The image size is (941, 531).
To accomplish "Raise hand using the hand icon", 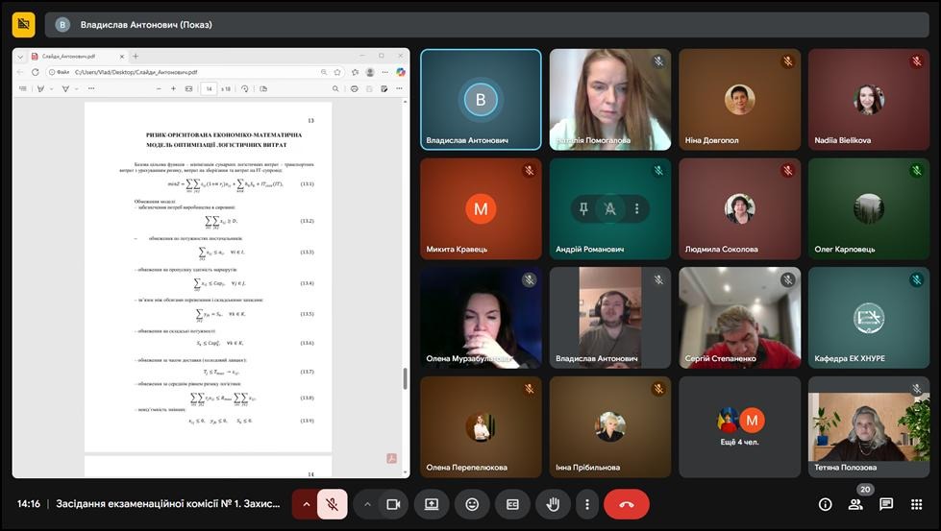I will [553, 504].
